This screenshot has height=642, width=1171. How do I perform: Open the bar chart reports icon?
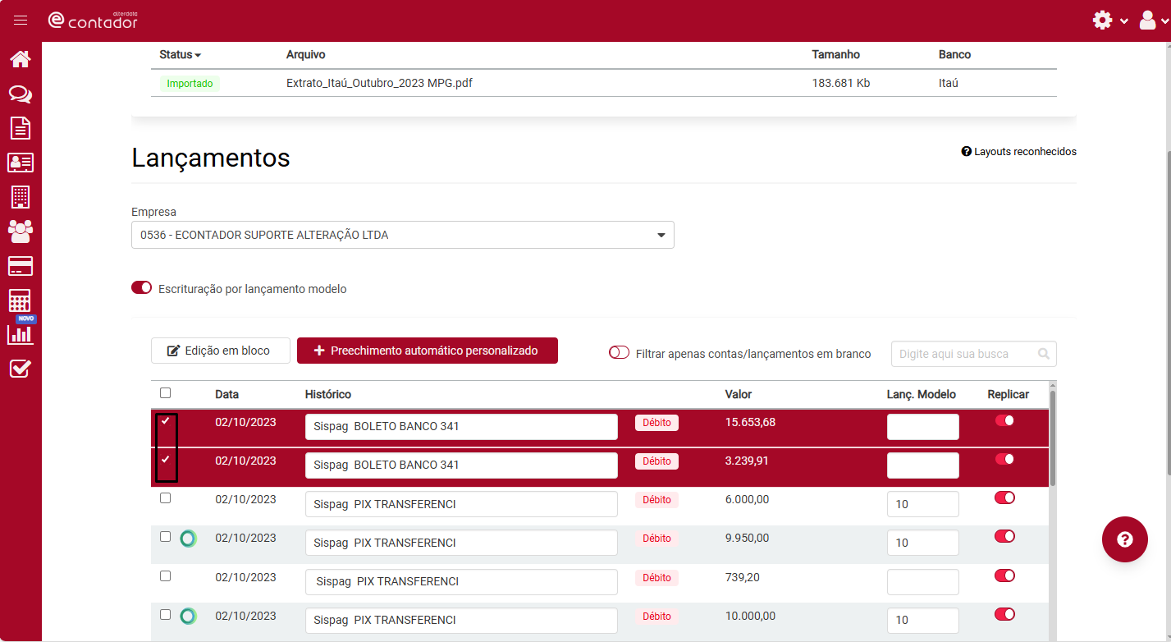(x=21, y=334)
